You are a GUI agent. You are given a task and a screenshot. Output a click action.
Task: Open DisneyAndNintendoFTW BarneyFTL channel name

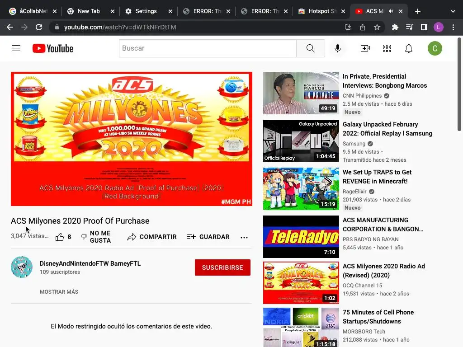90,263
